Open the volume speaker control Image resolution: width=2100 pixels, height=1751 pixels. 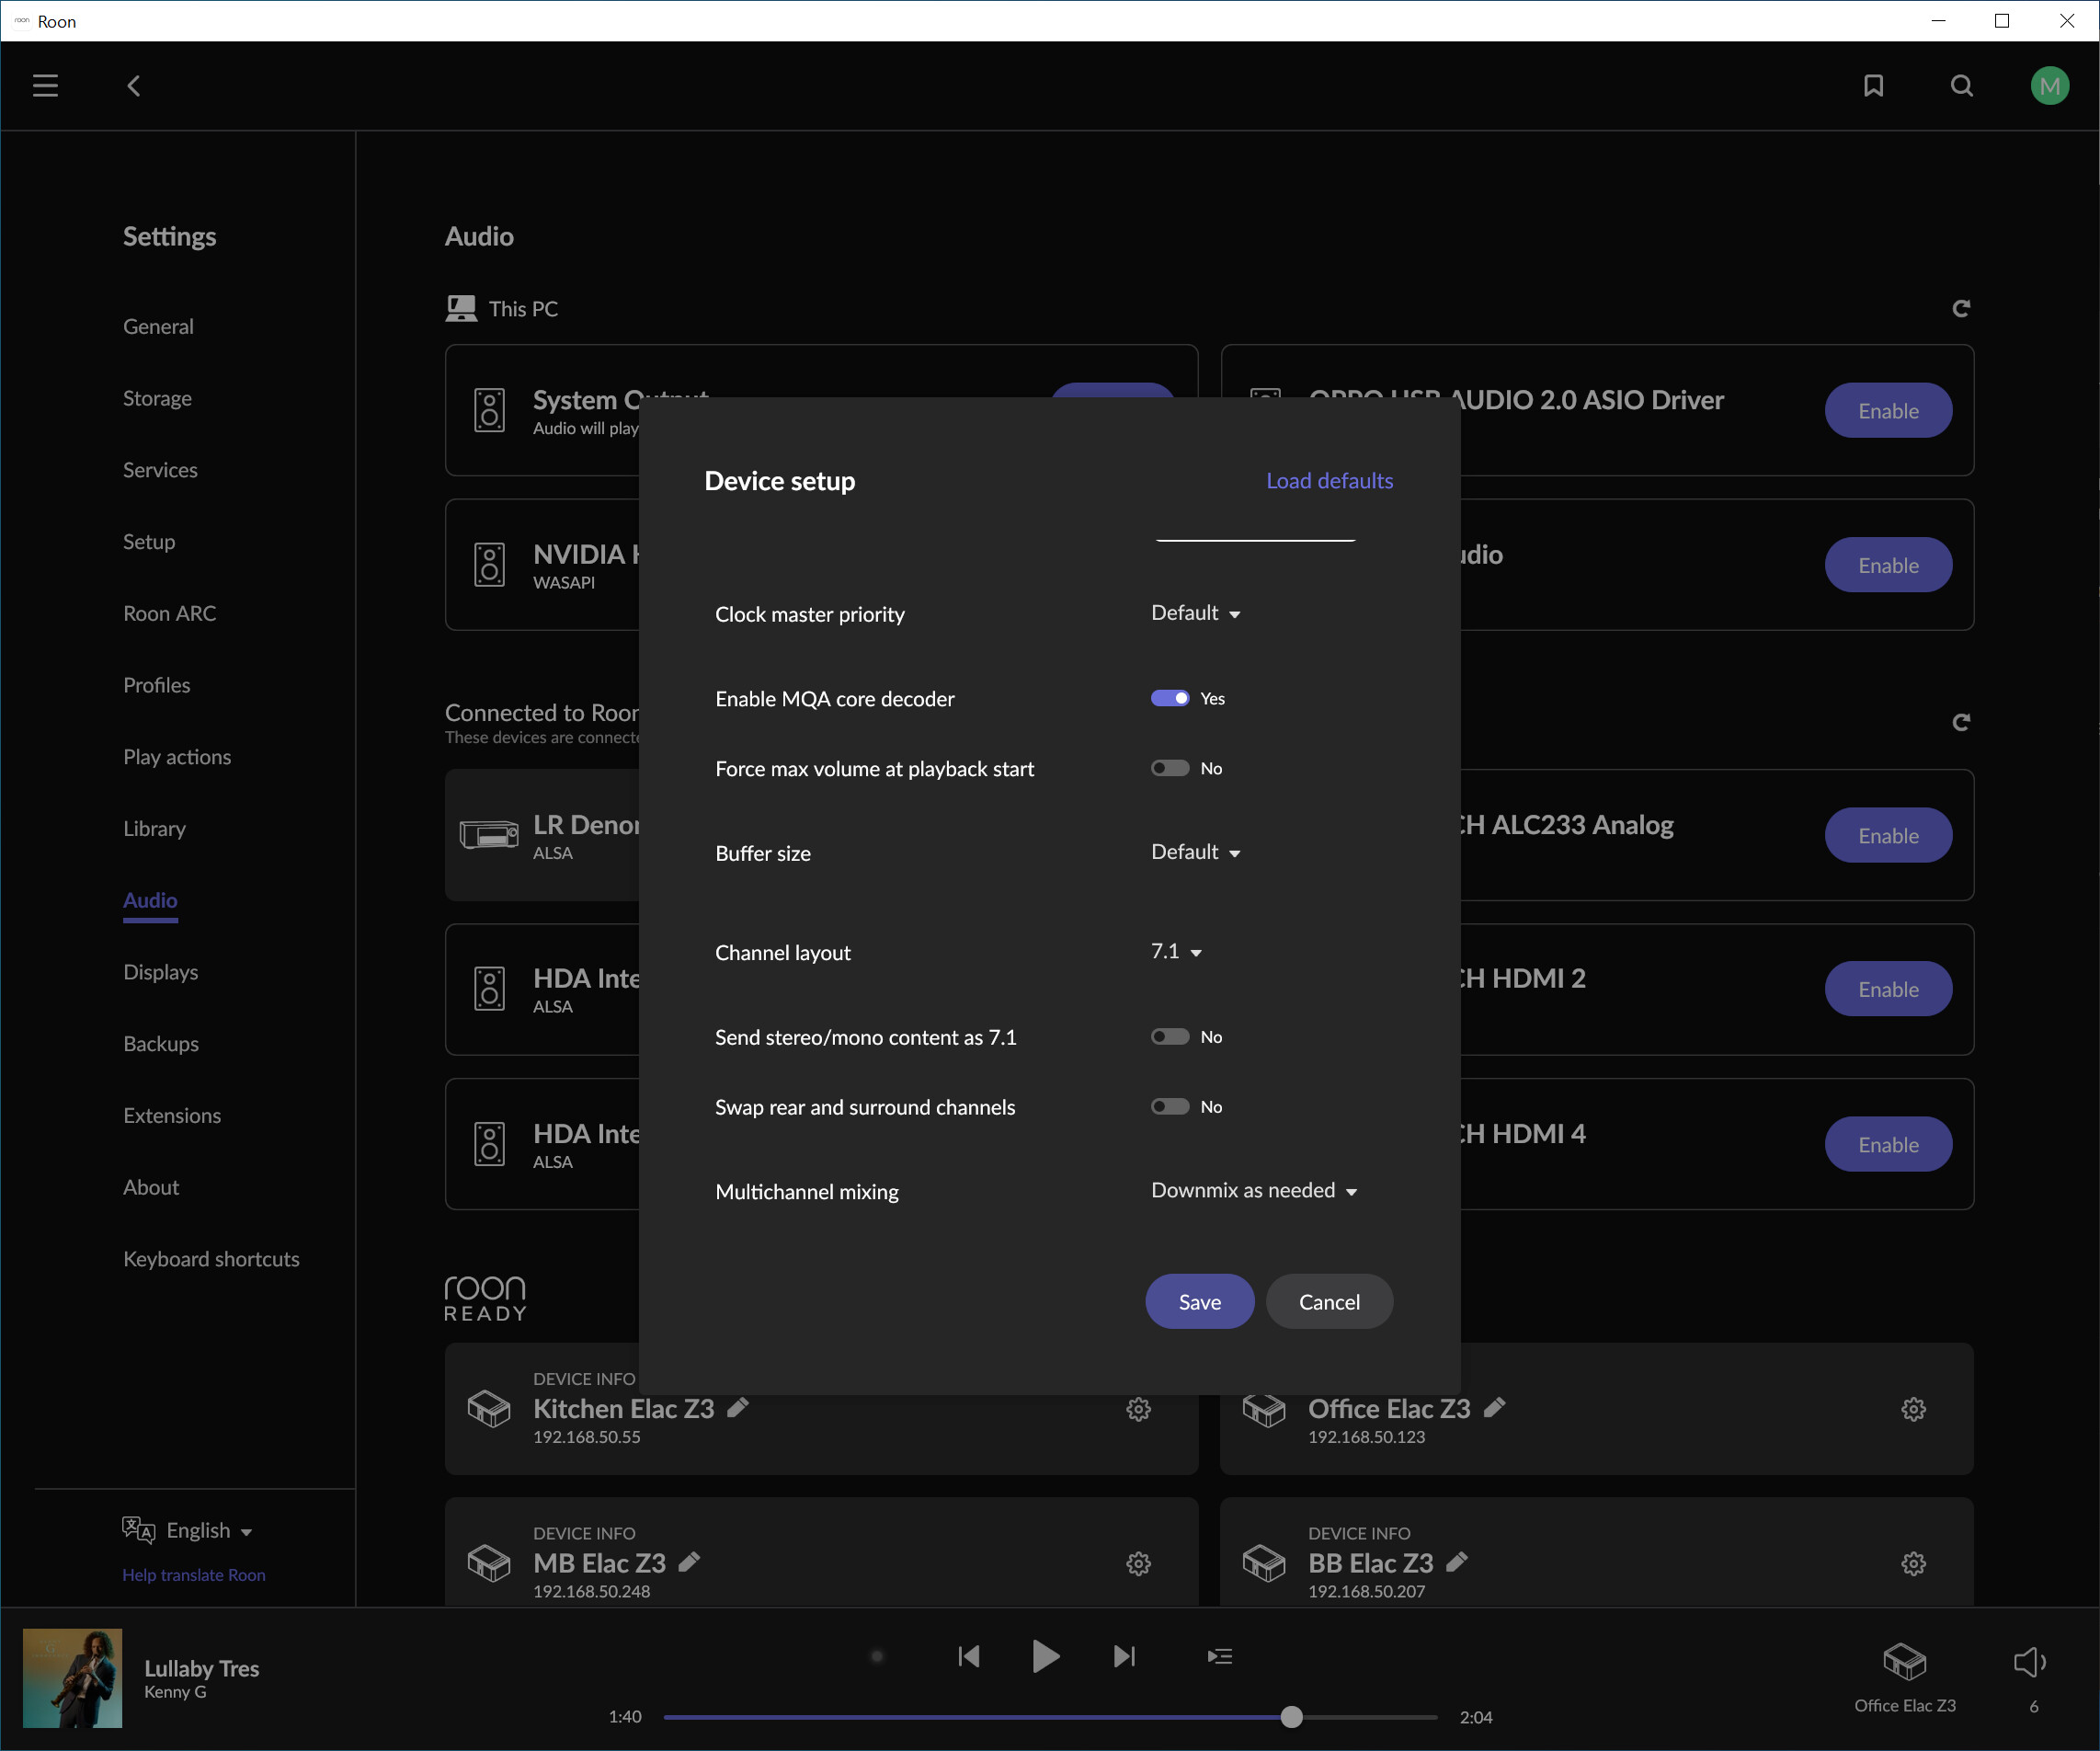pos(2029,1663)
